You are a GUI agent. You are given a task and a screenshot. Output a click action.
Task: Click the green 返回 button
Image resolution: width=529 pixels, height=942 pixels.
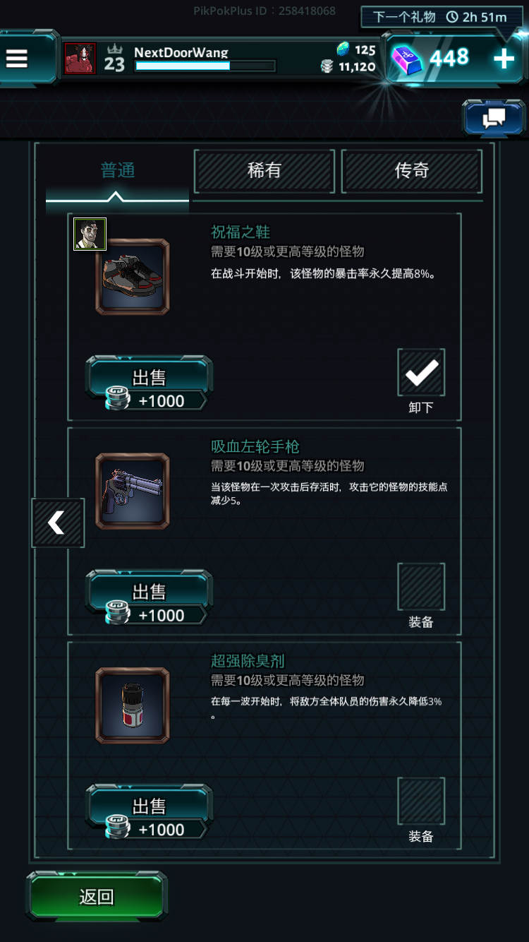point(97,897)
